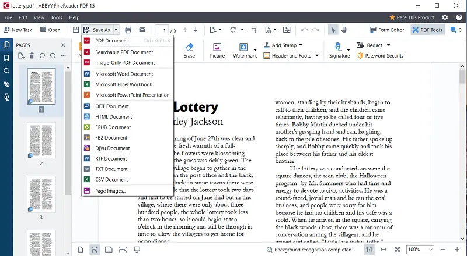This screenshot has height=256, width=467.
Task: Select page 2 thumbnail in Pages panel
Action: coord(41,141)
